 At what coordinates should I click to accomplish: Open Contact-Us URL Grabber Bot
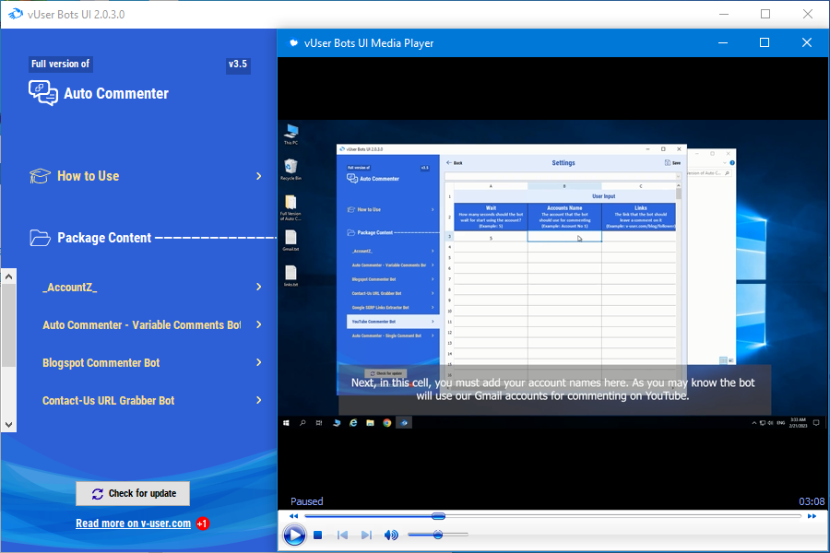tap(109, 401)
